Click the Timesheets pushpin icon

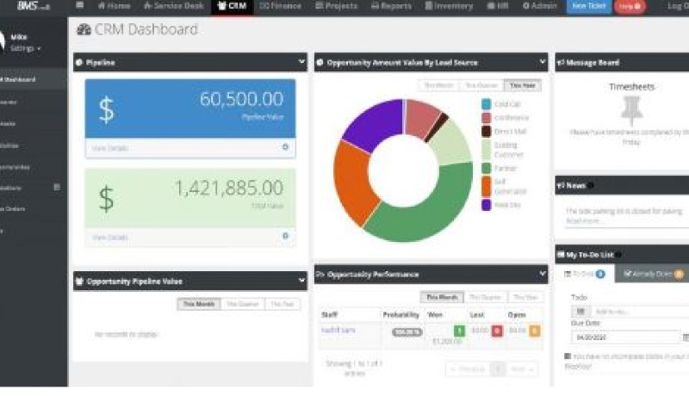(x=632, y=110)
